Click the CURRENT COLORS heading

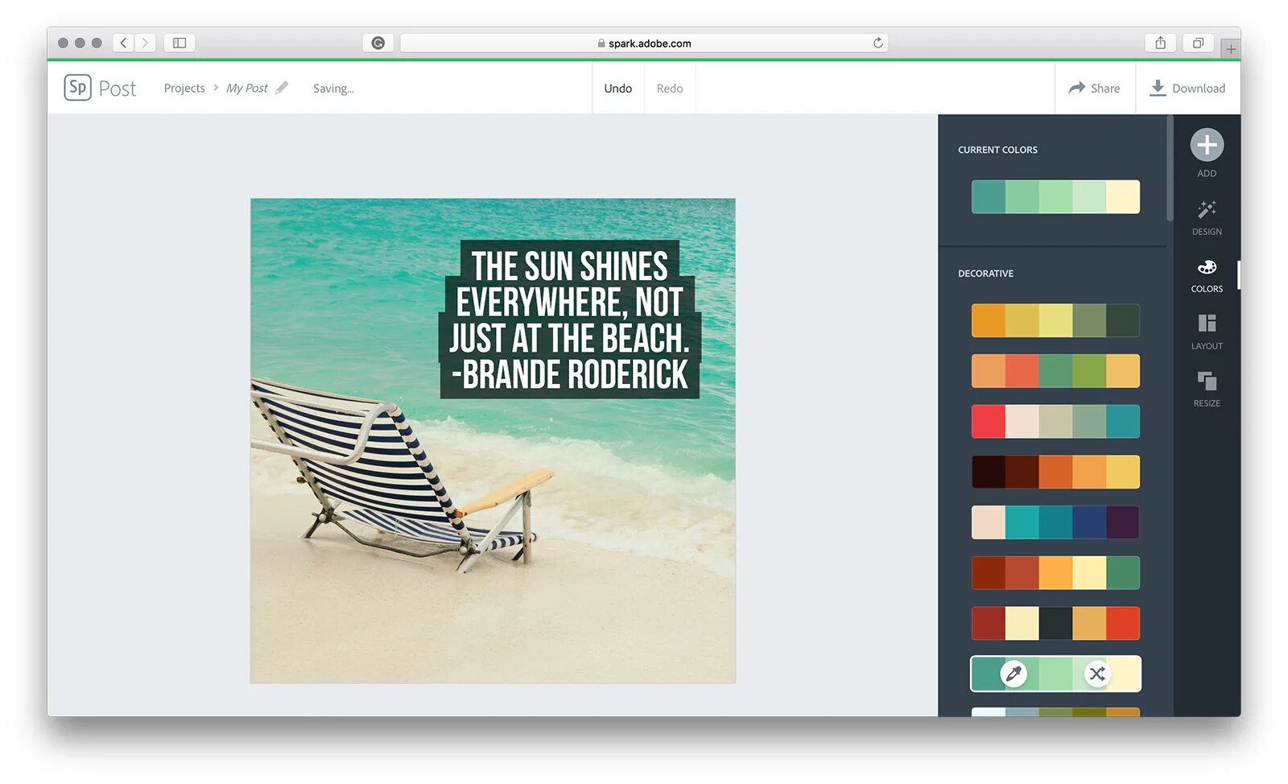pos(997,150)
